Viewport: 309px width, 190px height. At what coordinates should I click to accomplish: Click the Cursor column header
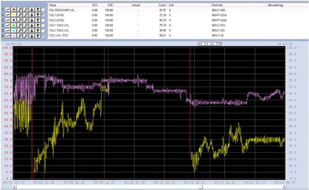coord(154,5)
